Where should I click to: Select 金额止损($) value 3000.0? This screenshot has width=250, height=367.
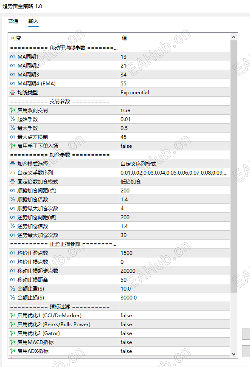[x=174, y=297]
